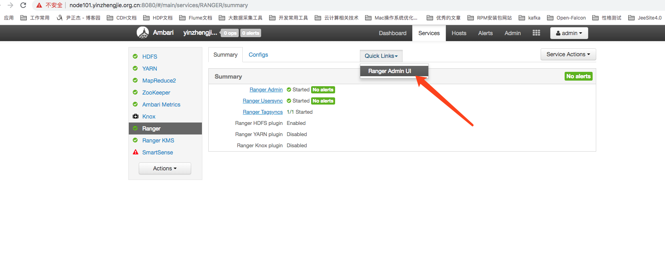The image size is (665, 253).
Task: Select Ranger Admin UI menu entry
Action: (x=394, y=71)
